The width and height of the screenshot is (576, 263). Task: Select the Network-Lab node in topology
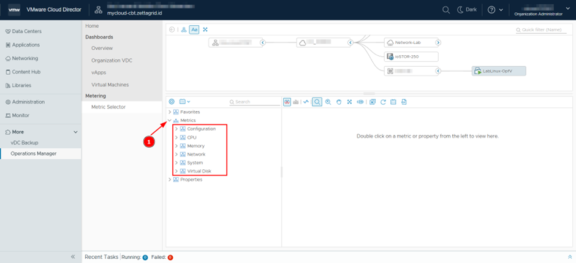tap(411, 43)
